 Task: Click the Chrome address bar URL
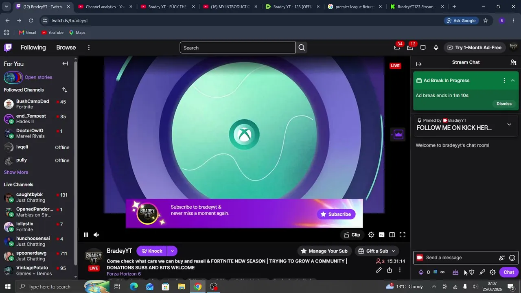pos(70,21)
